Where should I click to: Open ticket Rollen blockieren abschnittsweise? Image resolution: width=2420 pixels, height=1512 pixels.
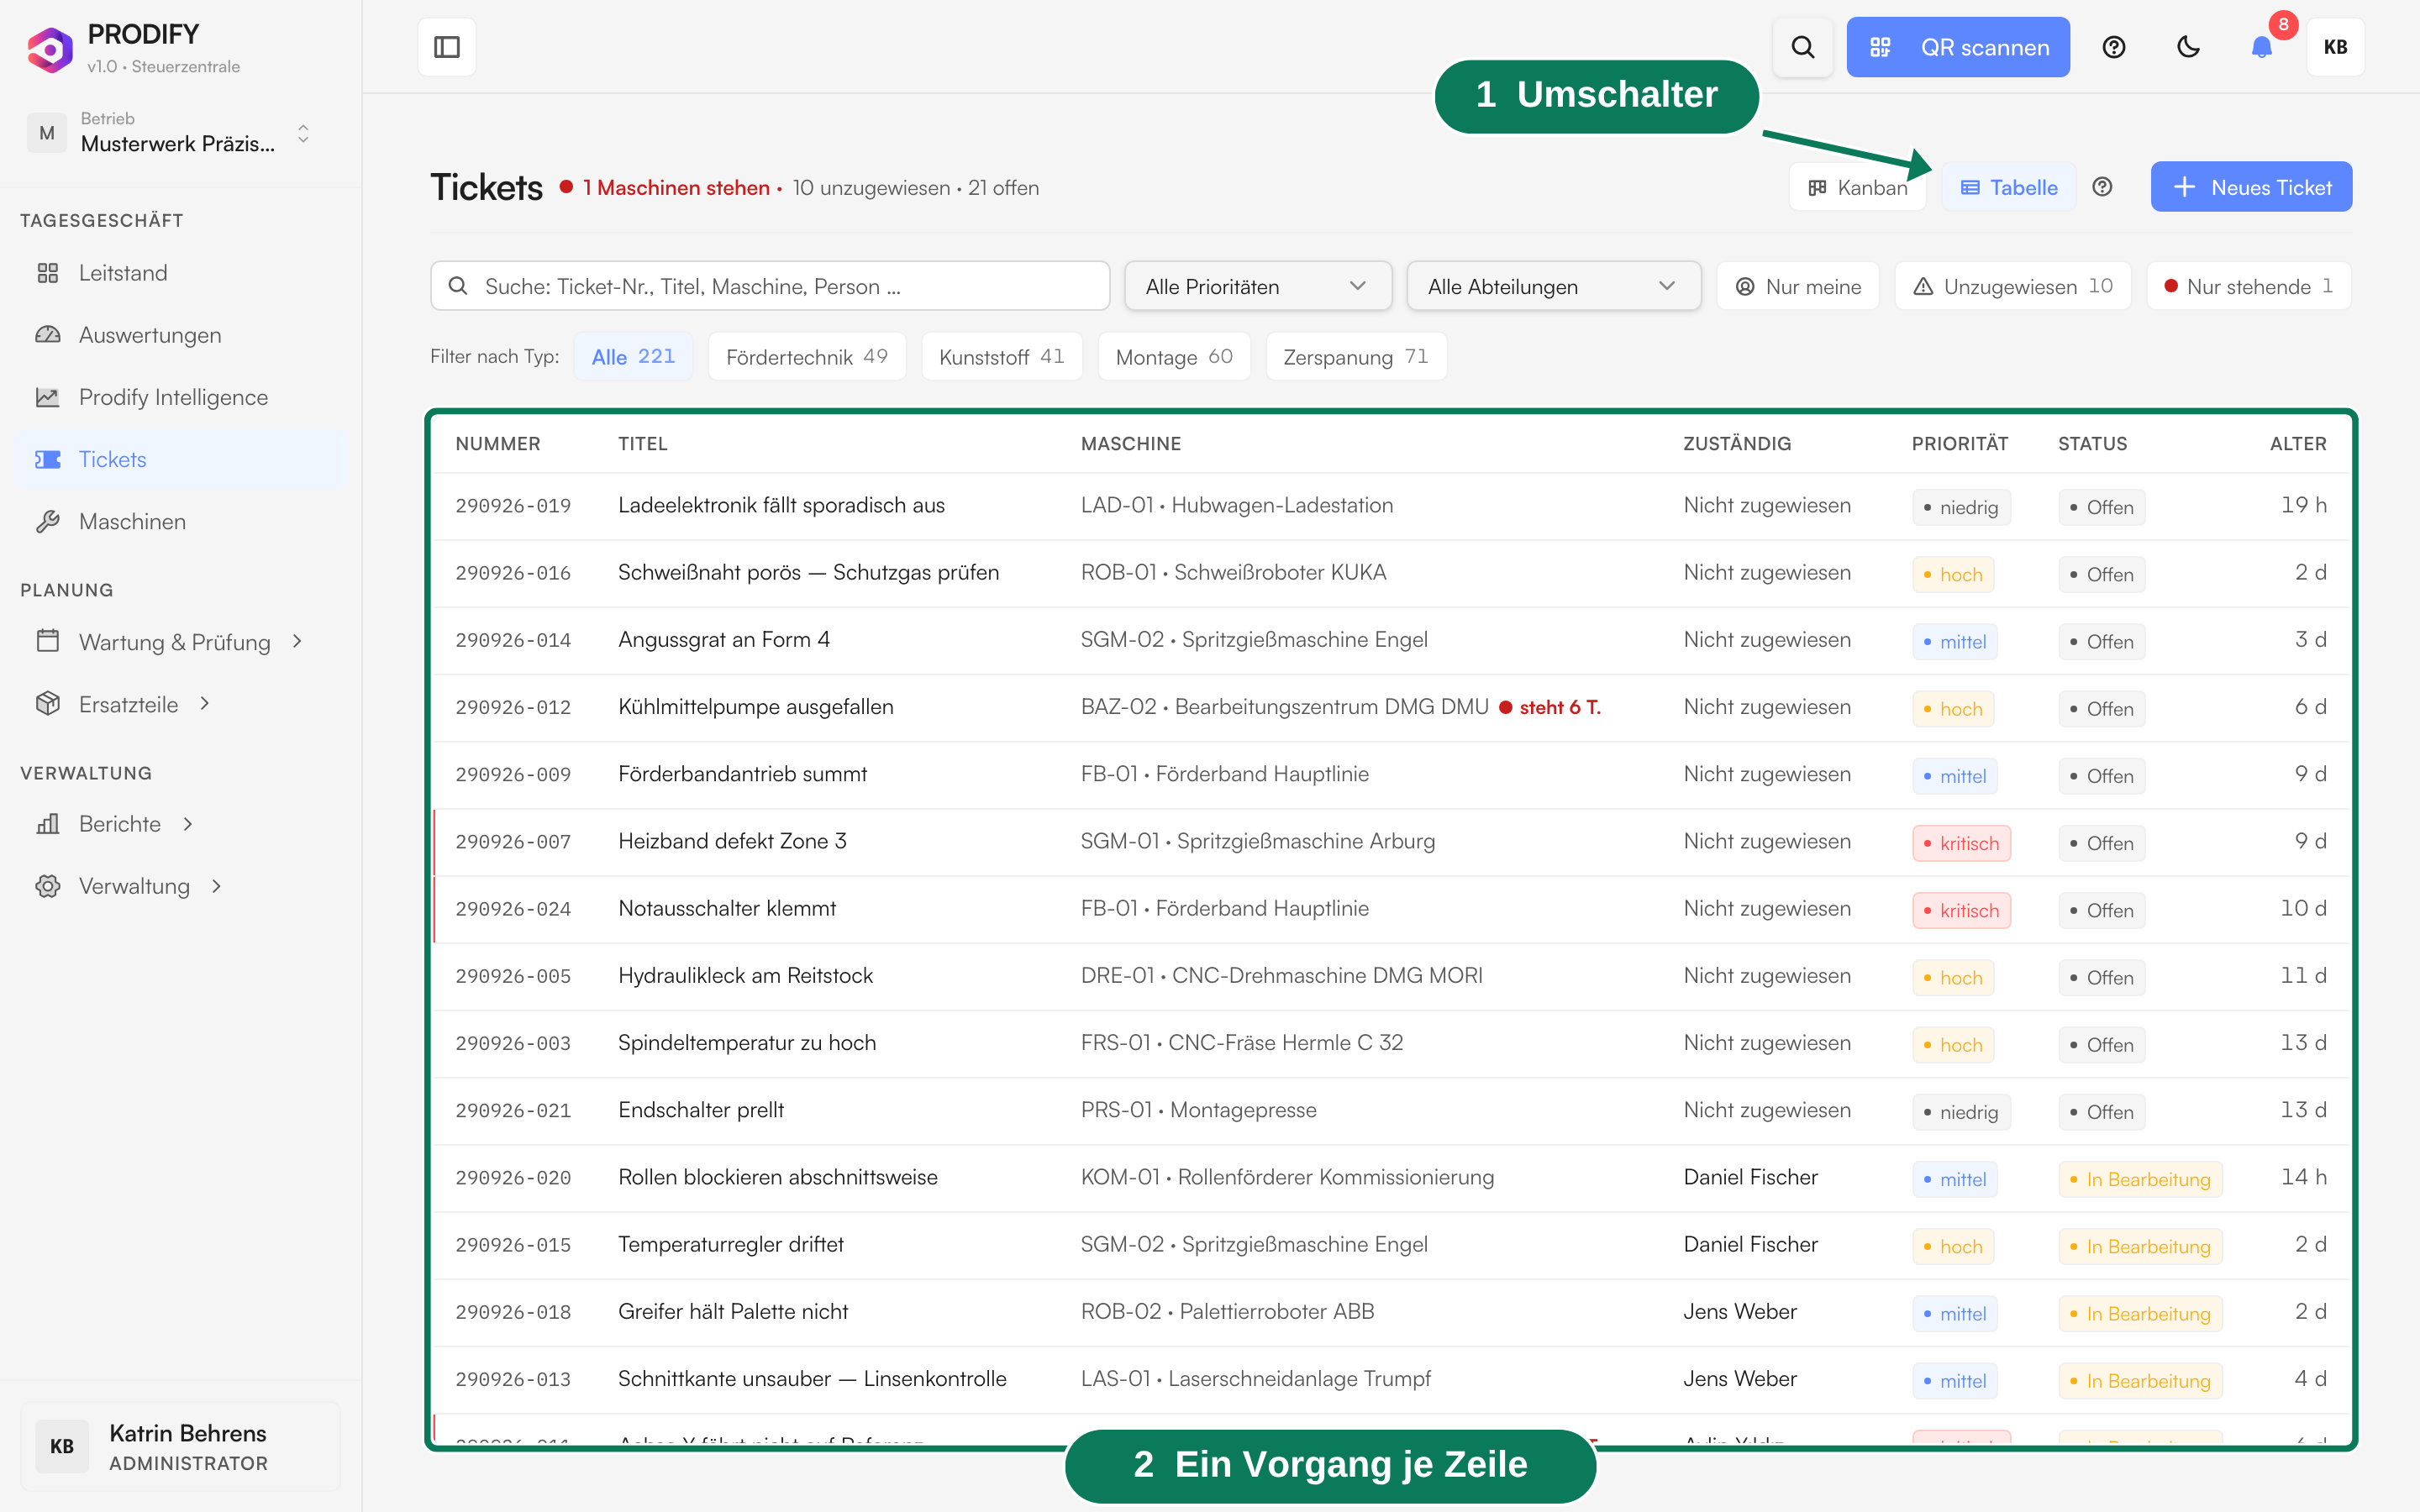pos(1391,1178)
